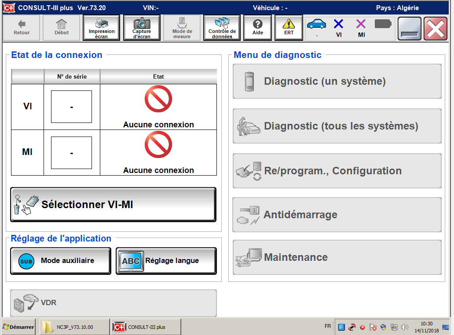This screenshot has height=335, width=454.
Task: Open Impression écran print function
Action: [101, 28]
